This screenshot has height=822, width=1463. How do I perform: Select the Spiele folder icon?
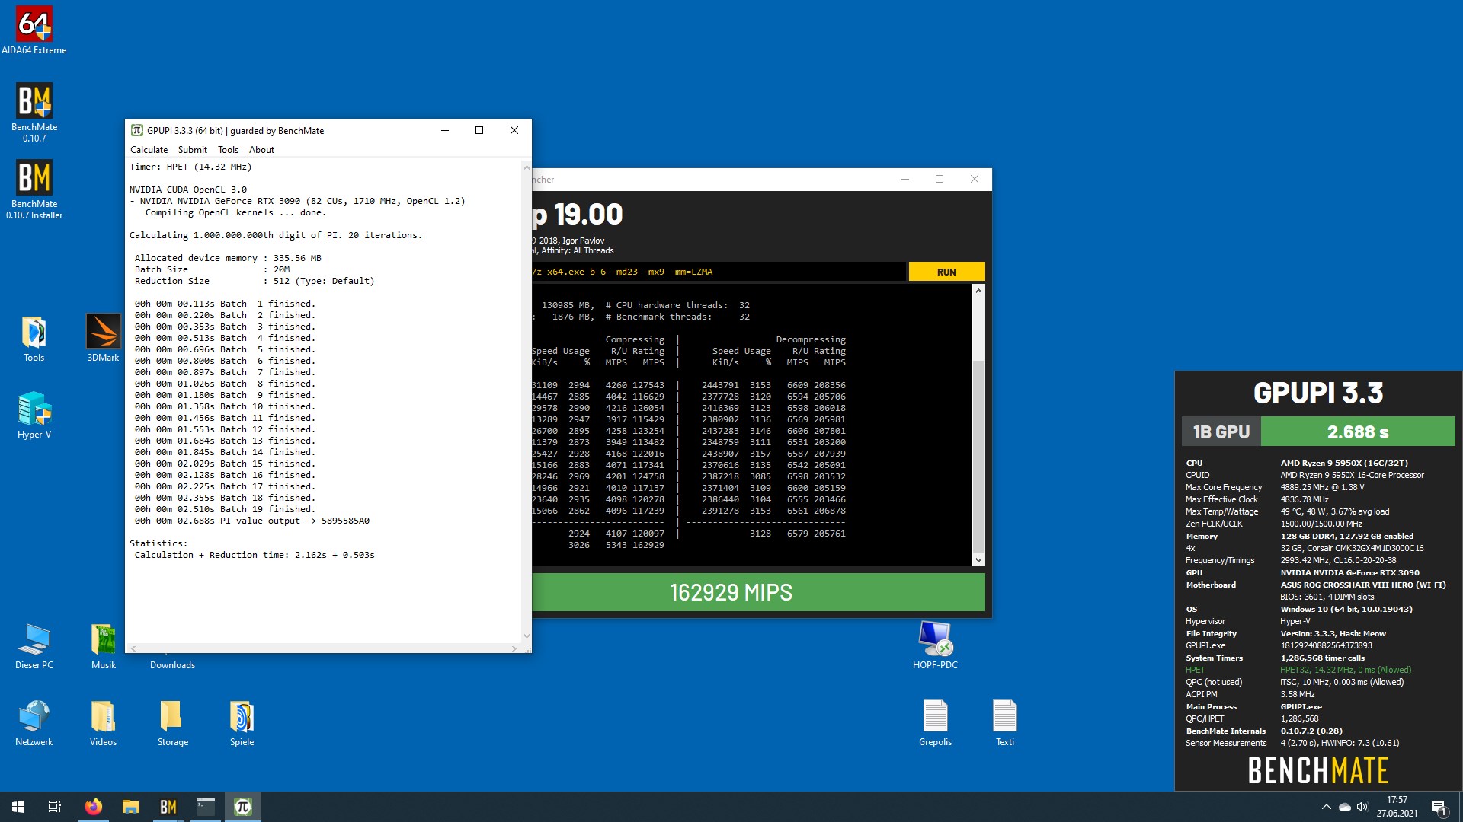[x=242, y=724]
